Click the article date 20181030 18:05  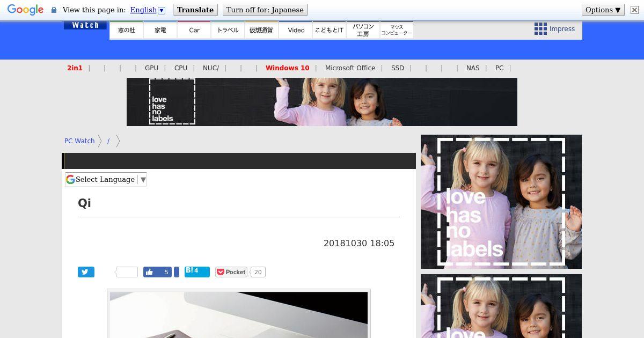pyautogui.click(x=359, y=243)
